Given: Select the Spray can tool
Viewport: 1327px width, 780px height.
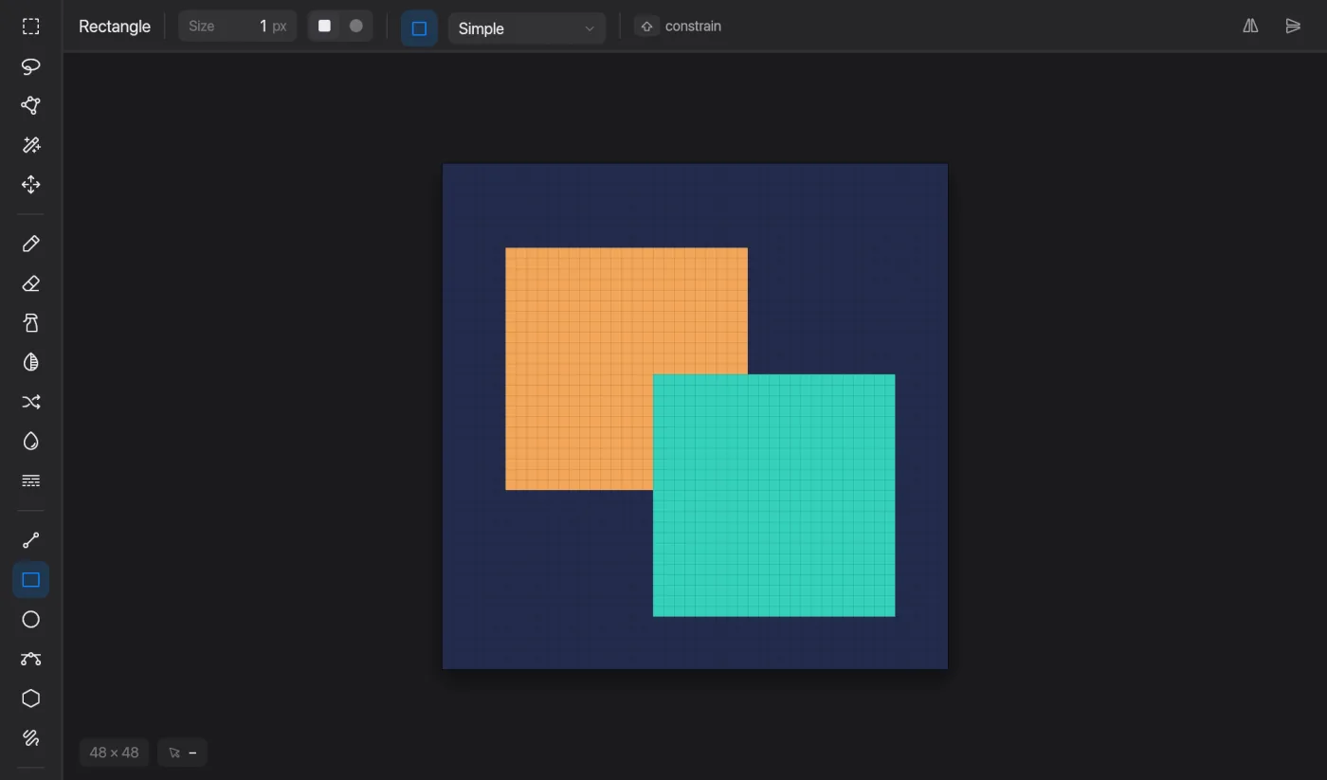Looking at the screenshot, I should (x=30, y=323).
